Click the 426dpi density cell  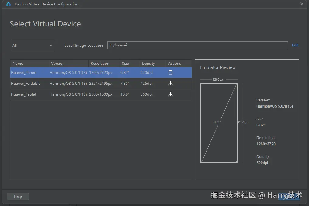[x=146, y=84]
